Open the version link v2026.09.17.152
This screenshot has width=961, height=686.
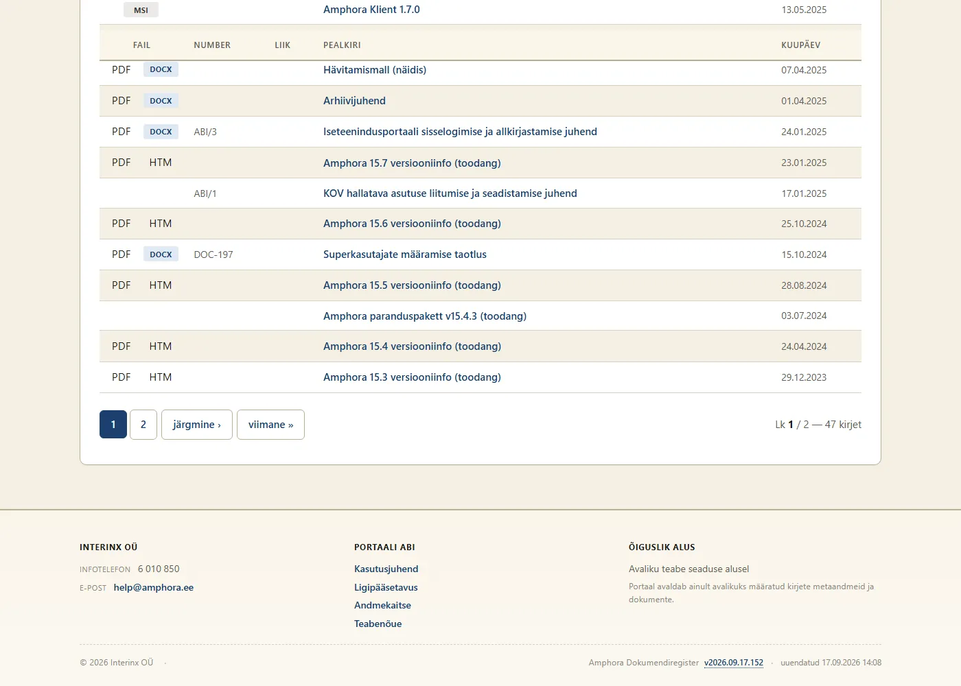[x=734, y=663]
